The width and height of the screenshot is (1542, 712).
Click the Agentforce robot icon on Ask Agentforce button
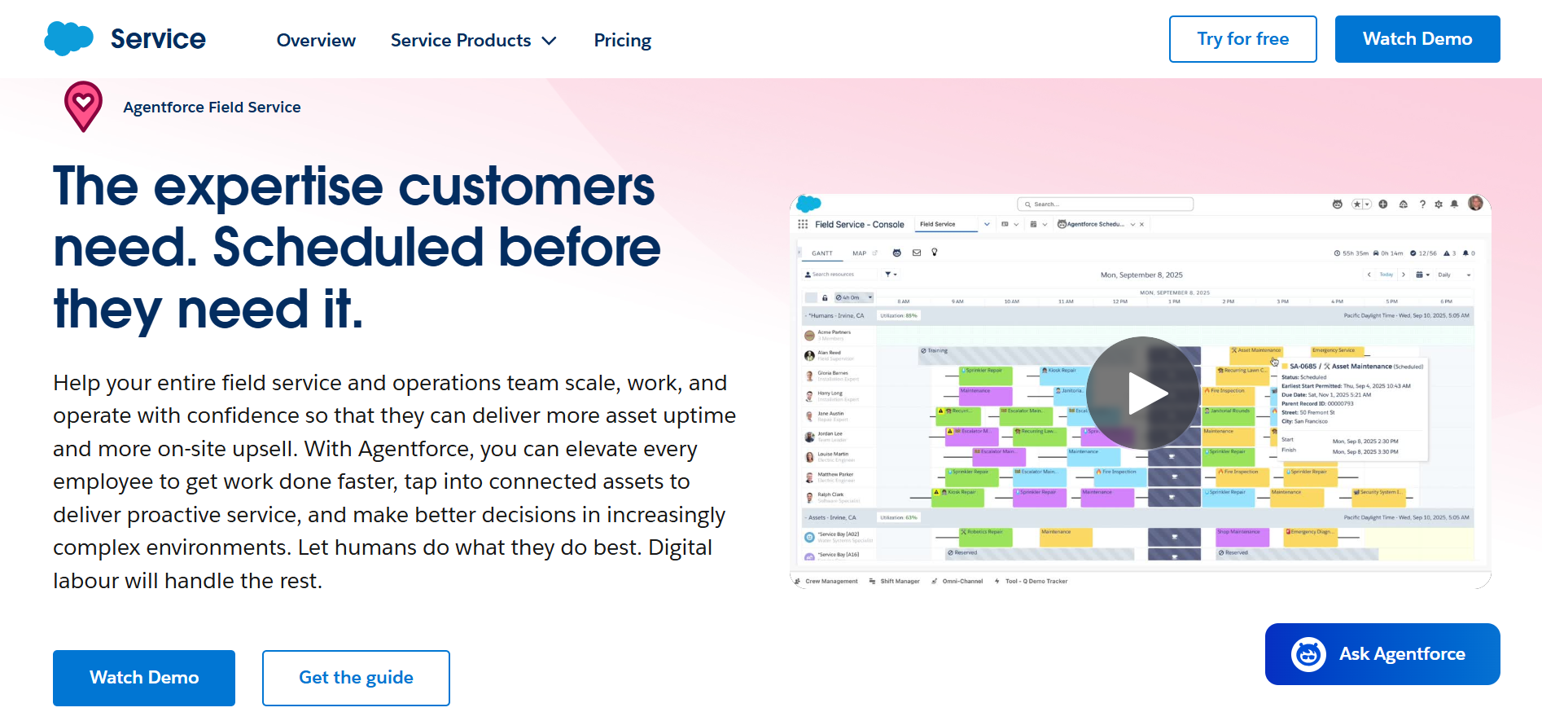(x=1309, y=654)
